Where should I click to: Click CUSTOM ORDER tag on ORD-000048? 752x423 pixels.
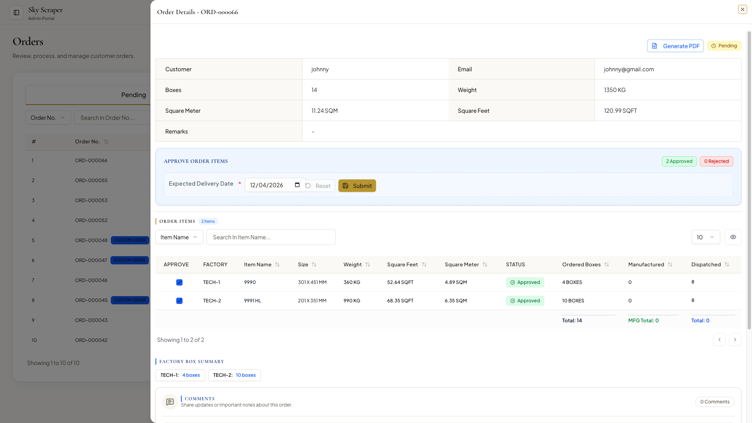(x=130, y=240)
